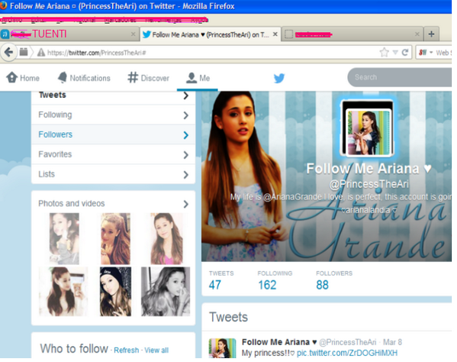The image size is (457, 362).
Task: Open the pink top photo thumbnail in the top row
Action: [167, 238]
